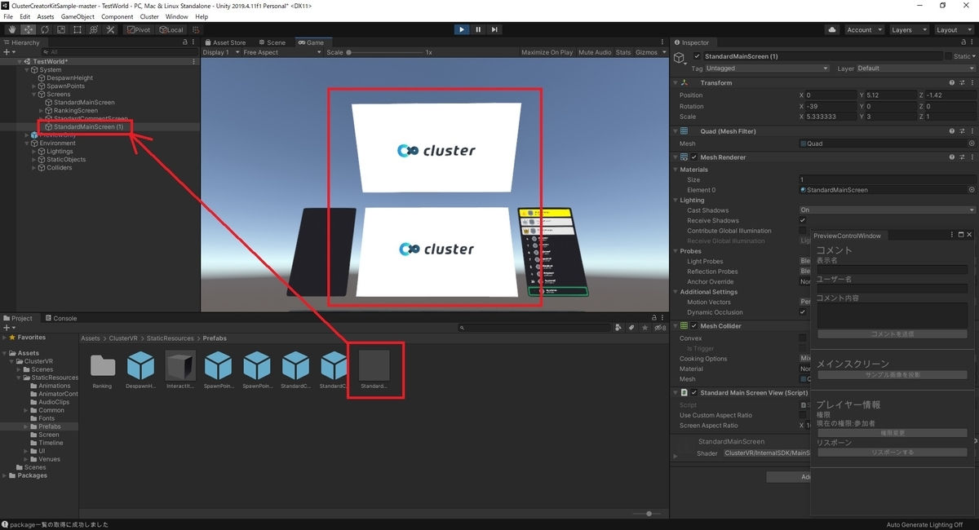
Task: Open the Account dropdown
Action: click(863, 30)
